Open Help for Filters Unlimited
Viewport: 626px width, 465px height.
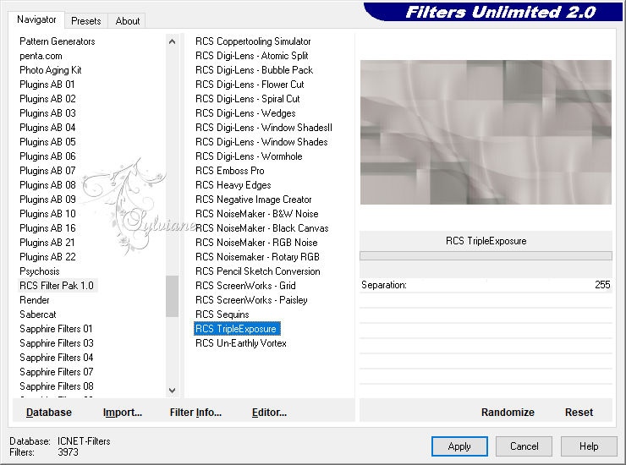(x=589, y=446)
